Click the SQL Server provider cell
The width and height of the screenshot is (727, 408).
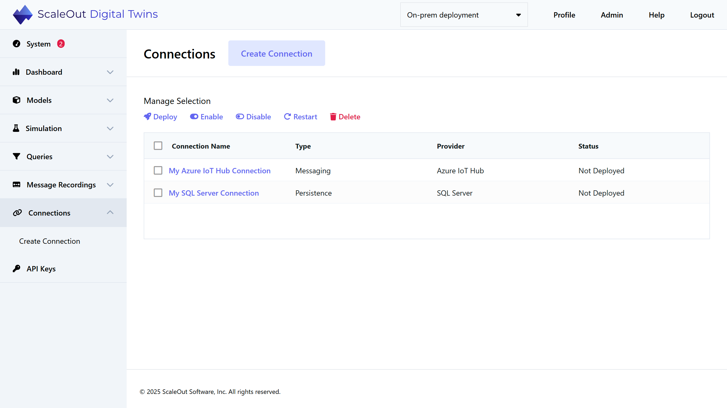click(455, 193)
